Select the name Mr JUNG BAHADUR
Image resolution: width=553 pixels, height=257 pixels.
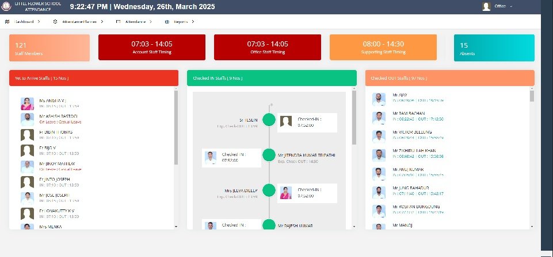[410, 188]
